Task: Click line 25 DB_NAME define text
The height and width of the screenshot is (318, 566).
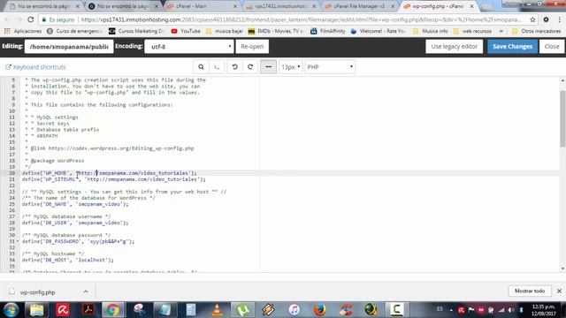Action: pos(75,204)
